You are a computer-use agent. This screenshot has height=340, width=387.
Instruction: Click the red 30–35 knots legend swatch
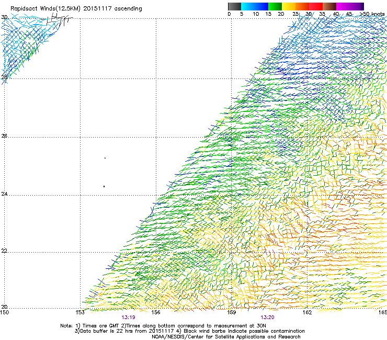pyautogui.click(x=316, y=6)
